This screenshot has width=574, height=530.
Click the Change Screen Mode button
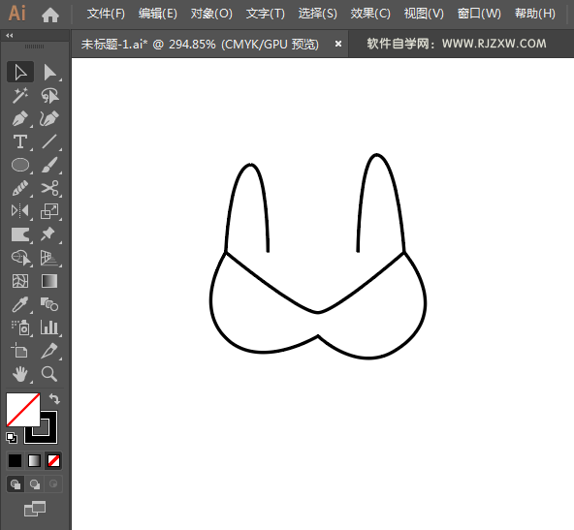35,509
